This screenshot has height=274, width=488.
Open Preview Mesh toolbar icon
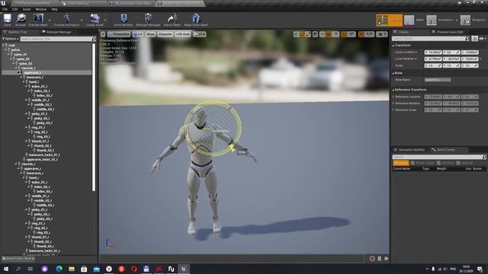[x=38, y=18]
